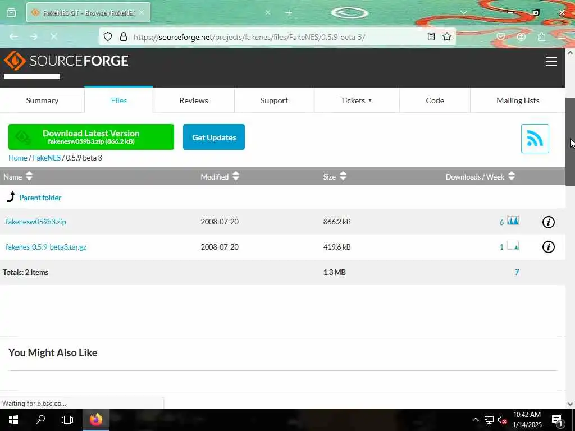Image resolution: width=575 pixels, height=431 pixels.
Task: Click the page vertical scrollbar thumb
Action: pos(570,142)
